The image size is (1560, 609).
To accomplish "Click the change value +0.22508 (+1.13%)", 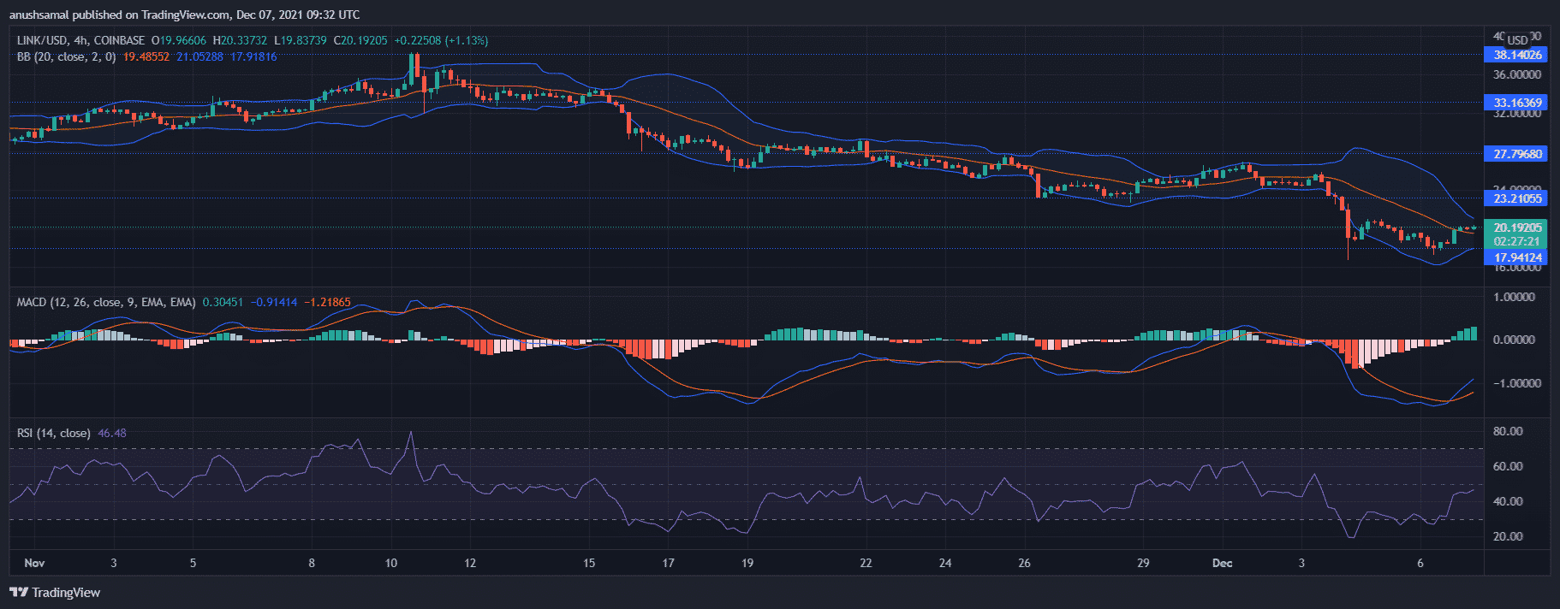I will coord(441,40).
